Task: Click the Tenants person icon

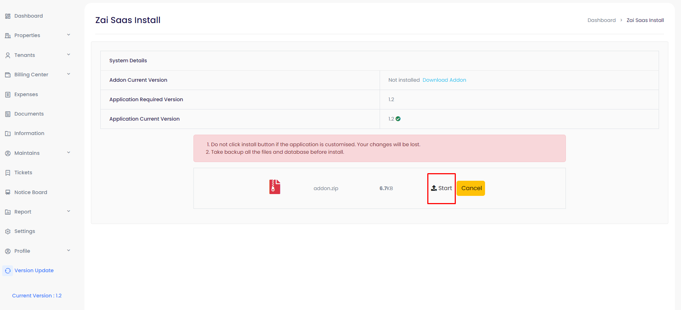Action: click(x=8, y=55)
